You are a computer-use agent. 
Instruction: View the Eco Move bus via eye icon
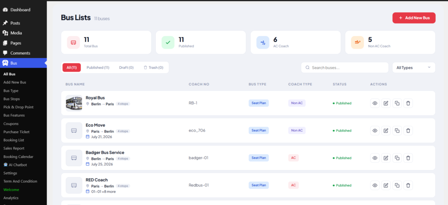coord(375,131)
